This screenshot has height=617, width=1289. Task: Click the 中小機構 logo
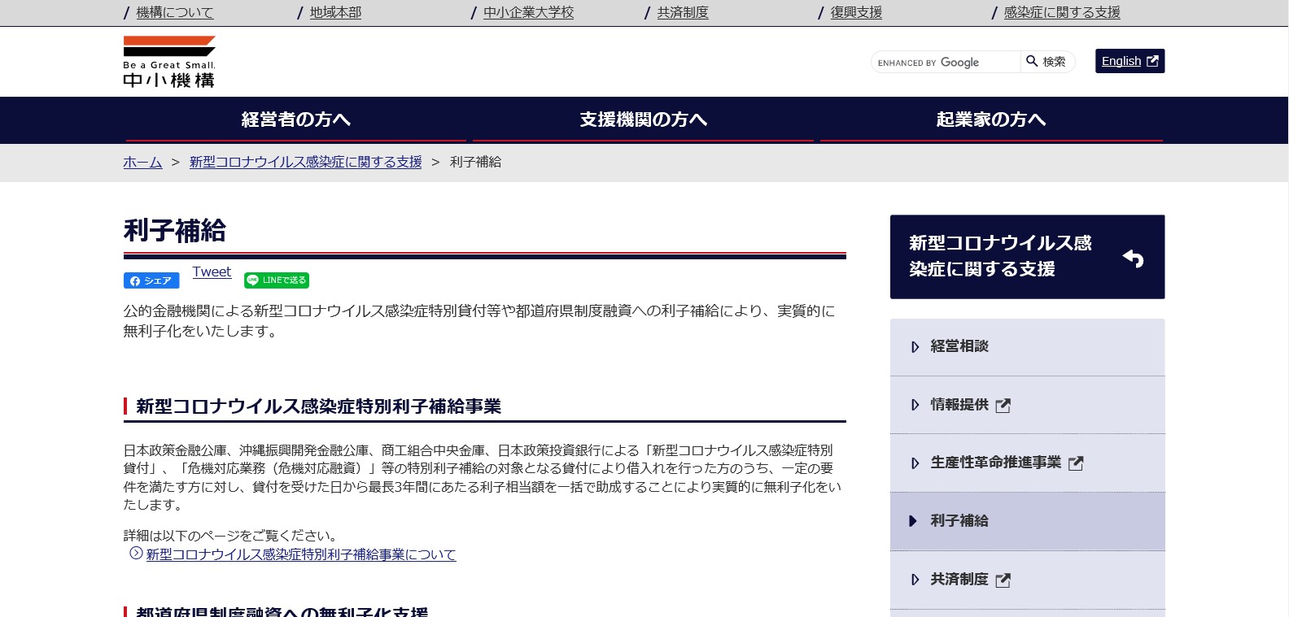pos(169,62)
